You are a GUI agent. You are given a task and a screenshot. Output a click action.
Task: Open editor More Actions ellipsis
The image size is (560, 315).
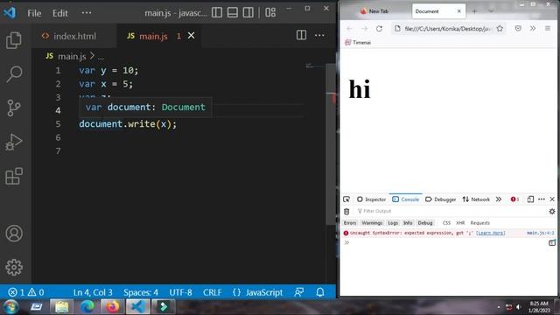pos(319,35)
